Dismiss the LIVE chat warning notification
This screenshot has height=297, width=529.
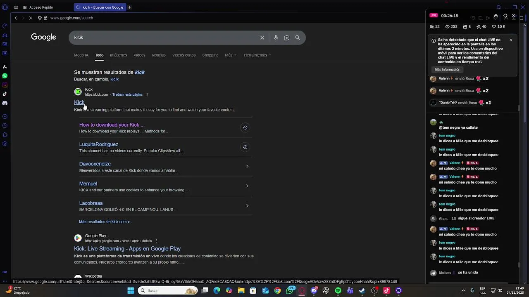click(x=511, y=40)
